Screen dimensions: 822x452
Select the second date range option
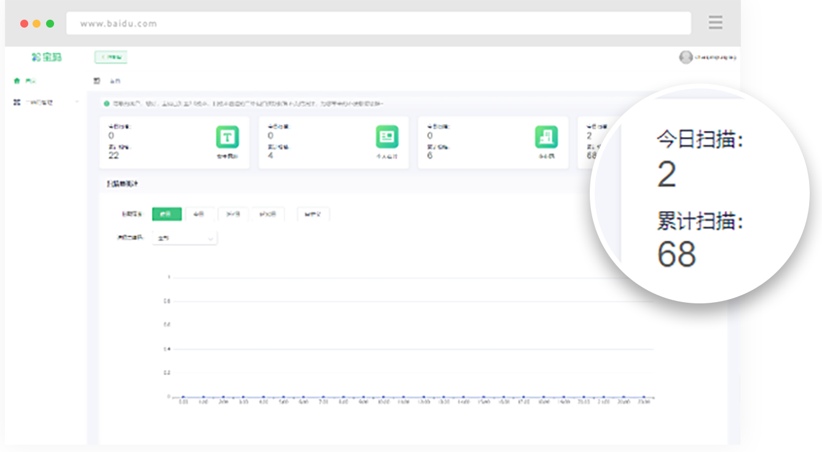pos(200,214)
